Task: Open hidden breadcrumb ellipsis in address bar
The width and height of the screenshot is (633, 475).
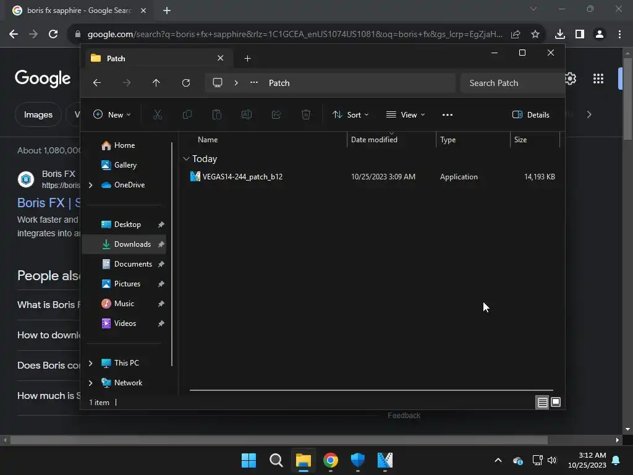Action: coord(254,82)
